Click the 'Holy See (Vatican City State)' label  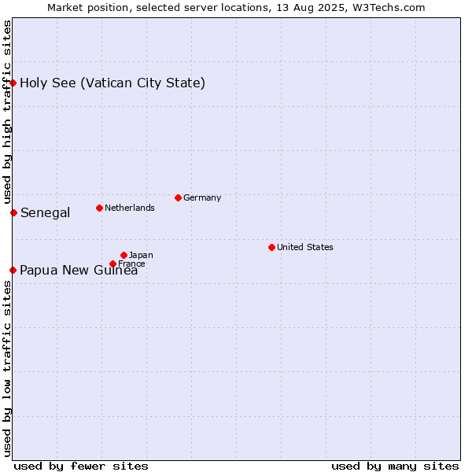click(112, 83)
